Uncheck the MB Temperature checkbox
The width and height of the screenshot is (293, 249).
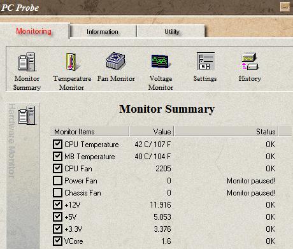pos(57,156)
